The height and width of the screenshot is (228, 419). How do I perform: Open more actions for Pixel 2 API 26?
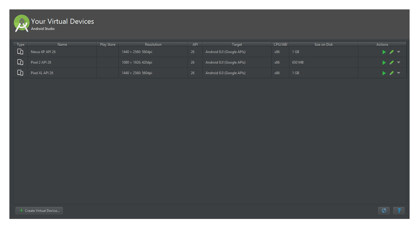(399, 62)
